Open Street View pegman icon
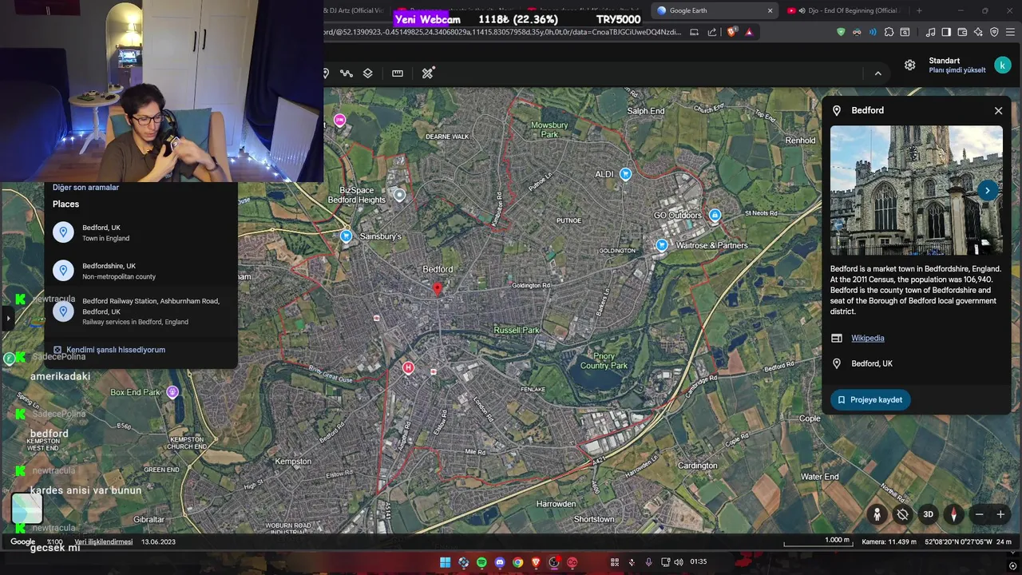Image resolution: width=1022 pixels, height=575 pixels. [x=877, y=515]
